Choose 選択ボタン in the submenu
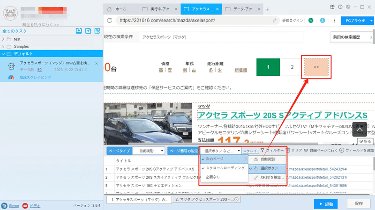 [267, 168]
